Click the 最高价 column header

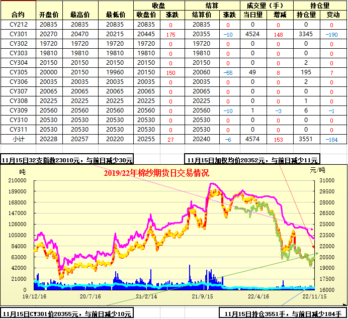tap(79, 15)
